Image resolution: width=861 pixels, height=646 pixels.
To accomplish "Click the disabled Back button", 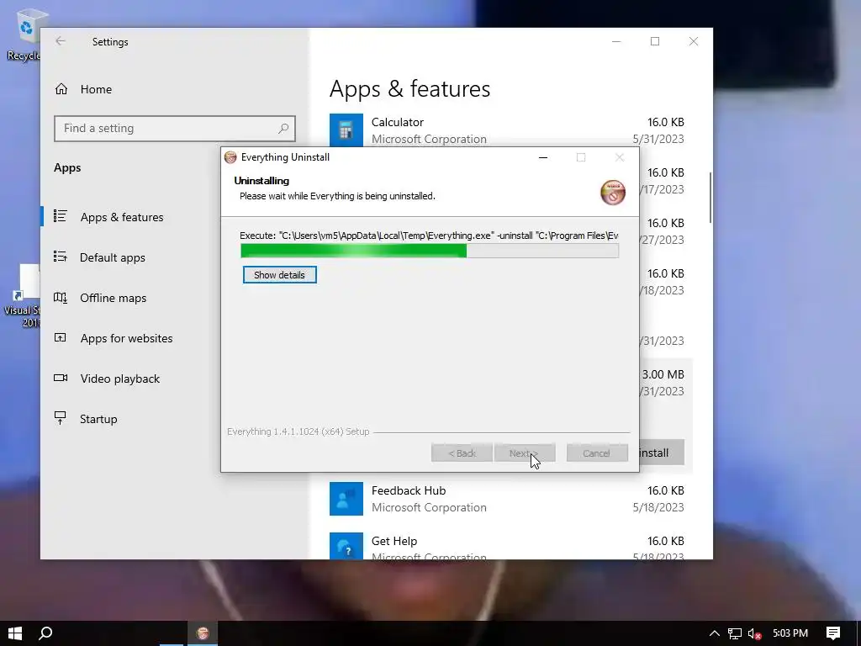I will [x=462, y=453].
